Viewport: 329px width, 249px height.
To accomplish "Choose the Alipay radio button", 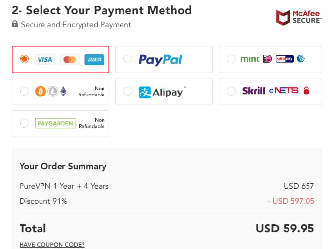I will 128,91.
